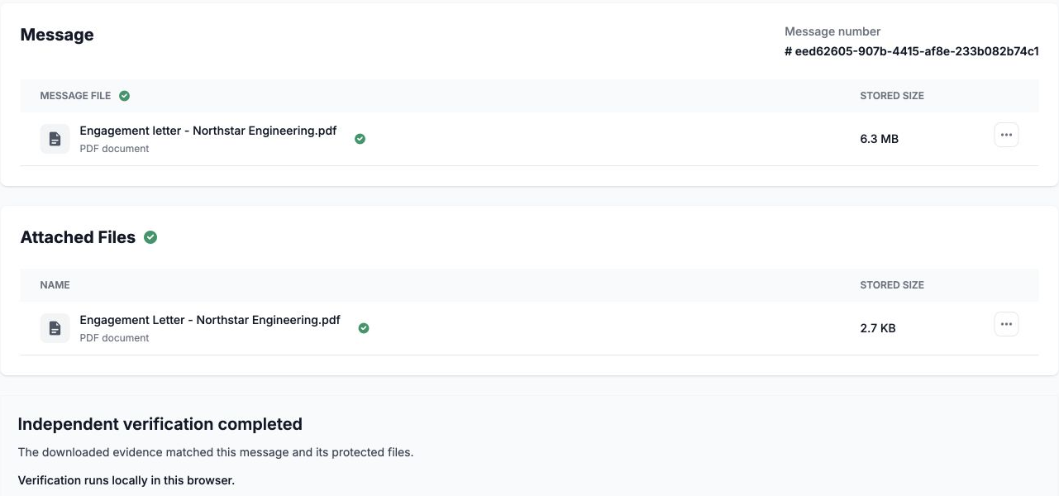Image resolution: width=1059 pixels, height=496 pixels.
Task: Click the NAME column header in Attached Files
Action: coord(55,285)
